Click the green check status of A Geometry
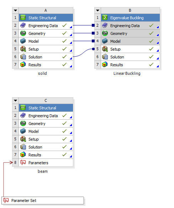Screen dimensions: 174x208 64,33
